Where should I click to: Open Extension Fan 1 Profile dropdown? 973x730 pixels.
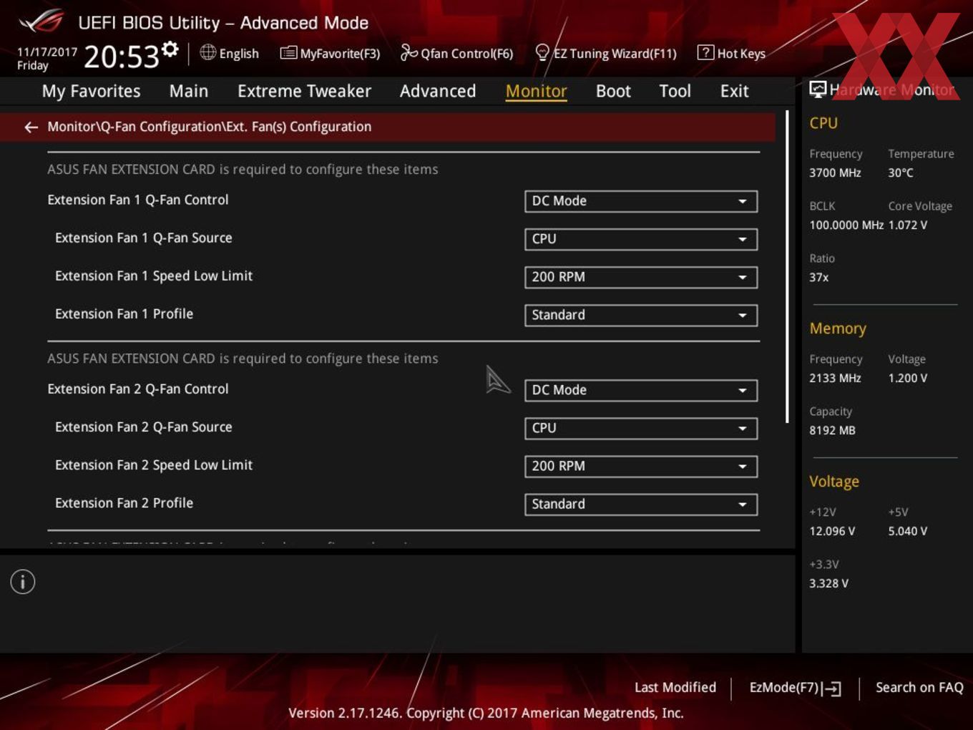point(641,315)
